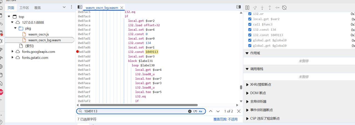Click the pause script execution button

coord(247,7)
